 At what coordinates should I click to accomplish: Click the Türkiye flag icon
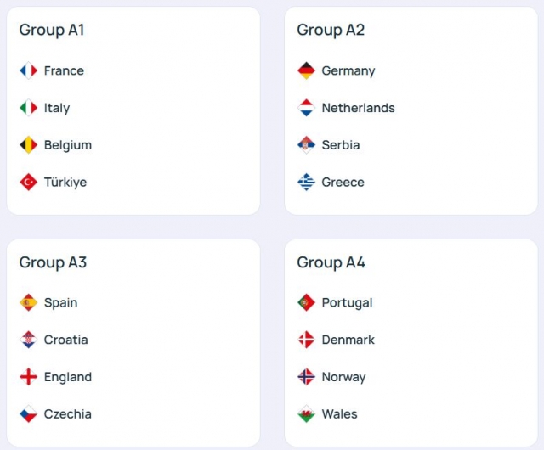(x=29, y=182)
